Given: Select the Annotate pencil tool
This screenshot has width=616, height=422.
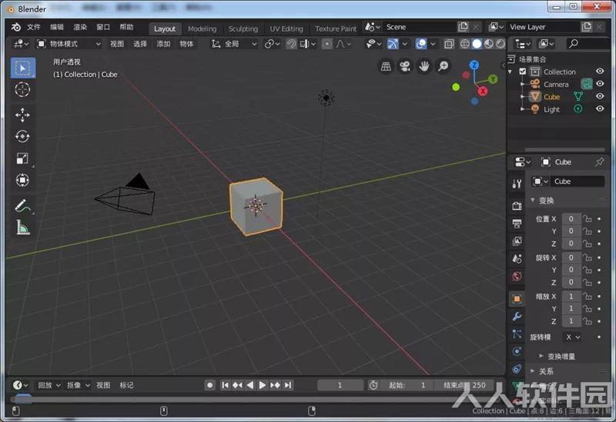Looking at the screenshot, I should 22,206.
